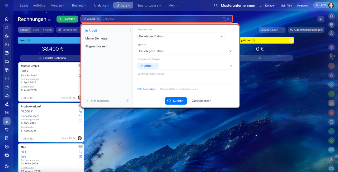Click the phone icon on Muster GmbH card

(80, 71)
